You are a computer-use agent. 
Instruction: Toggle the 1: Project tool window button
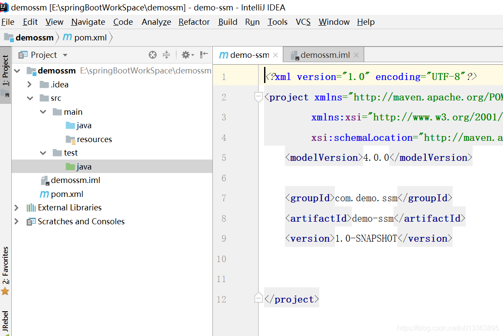tap(6, 75)
